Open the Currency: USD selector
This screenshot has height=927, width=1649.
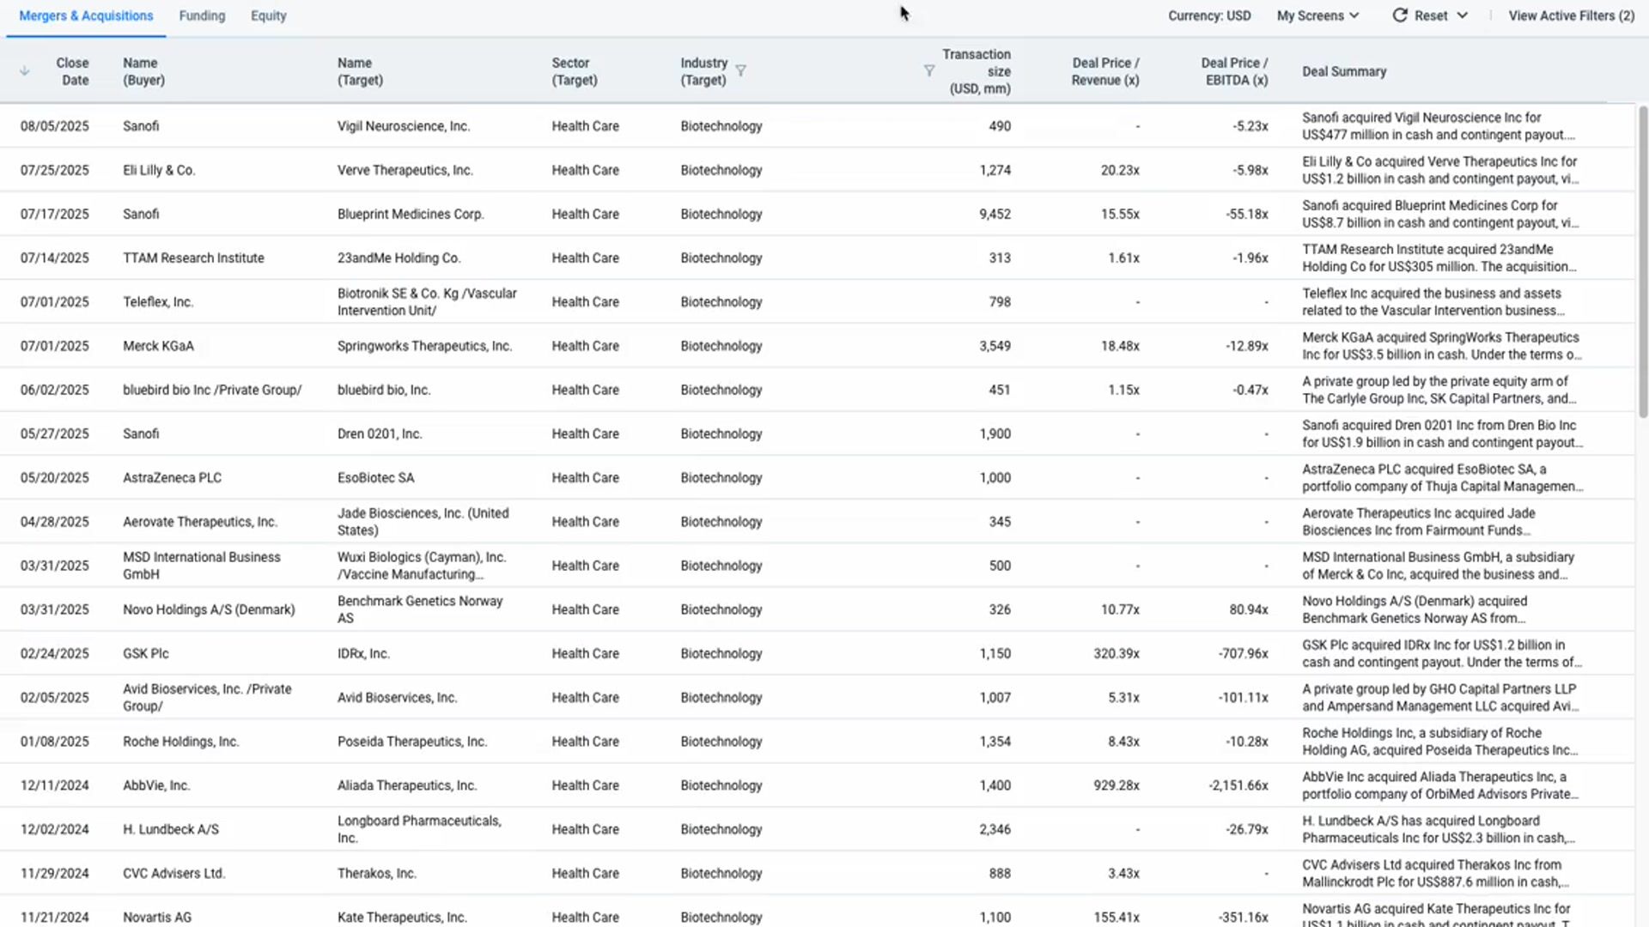[x=1208, y=15]
